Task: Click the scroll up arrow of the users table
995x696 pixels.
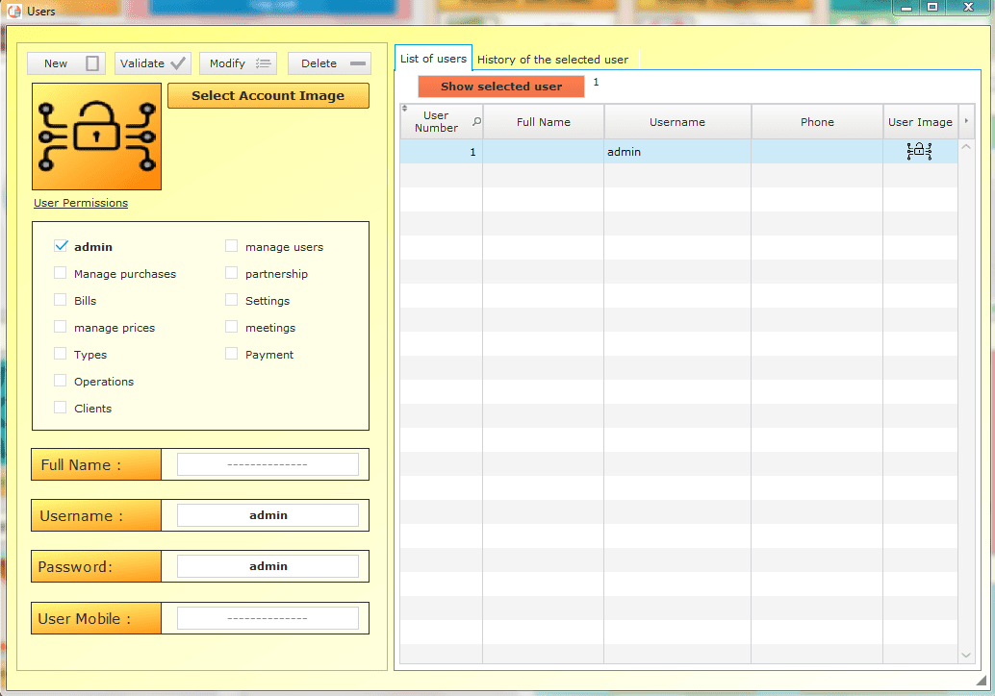Action: [x=967, y=147]
